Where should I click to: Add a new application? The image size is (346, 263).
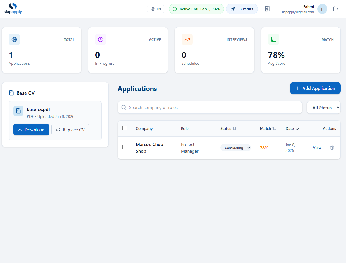315,88
